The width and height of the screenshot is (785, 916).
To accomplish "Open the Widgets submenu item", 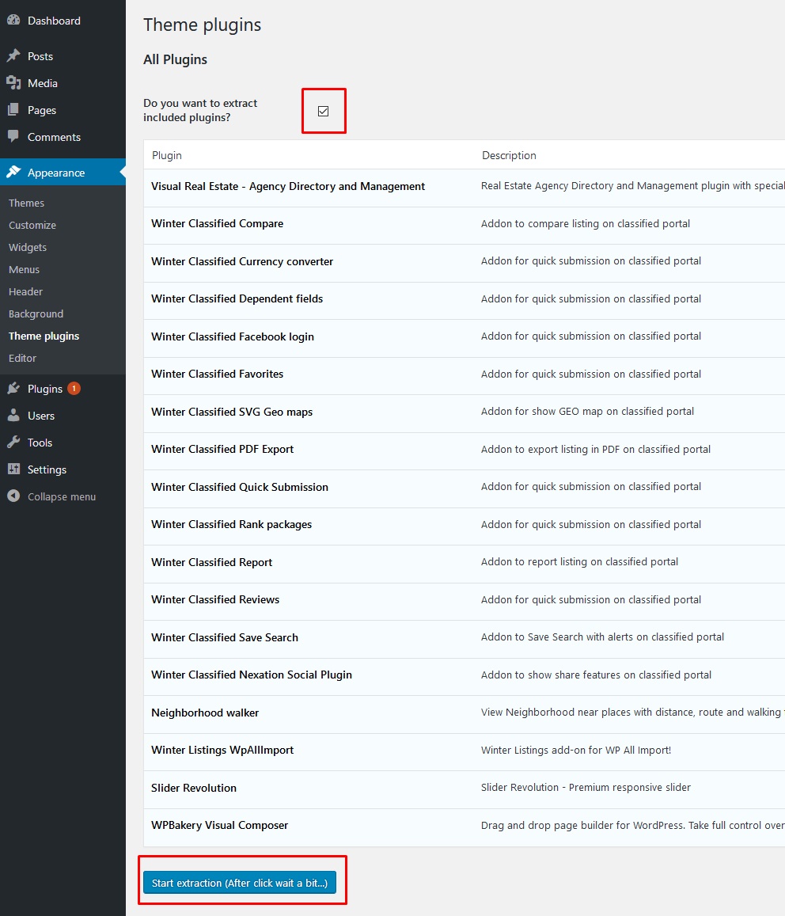I will pyautogui.click(x=28, y=248).
